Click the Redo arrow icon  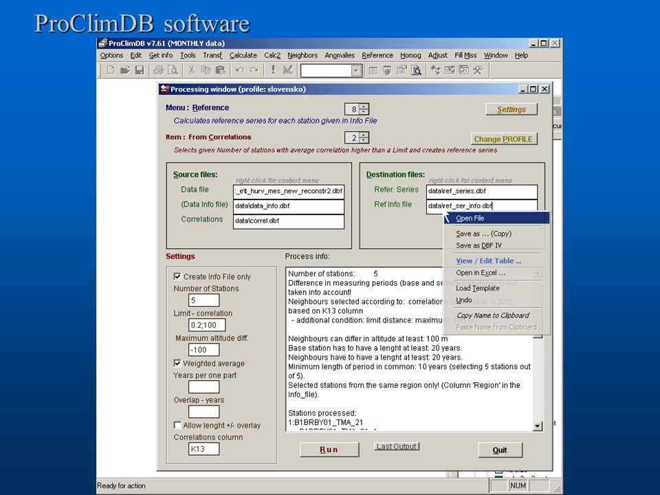[x=254, y=70]
